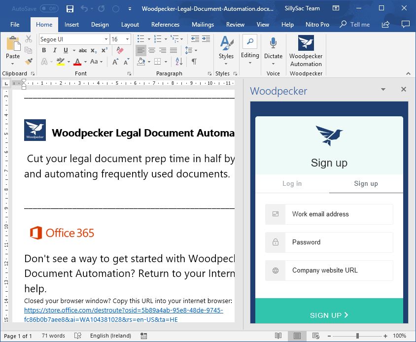Apply center alignment to the paragraph
The image size is (416, 342).
[x=152, y=50]
